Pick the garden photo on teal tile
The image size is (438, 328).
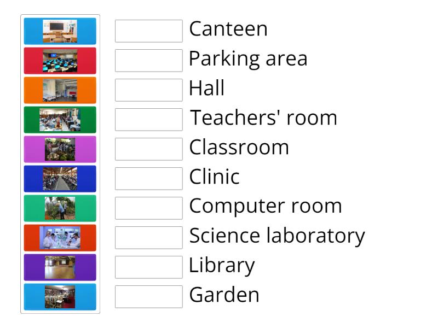click(60, 208)
